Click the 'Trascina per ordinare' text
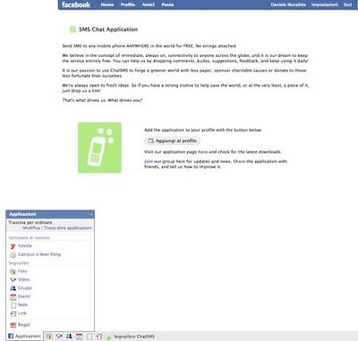This screenshot has height=341, width=358. [30, 222]
